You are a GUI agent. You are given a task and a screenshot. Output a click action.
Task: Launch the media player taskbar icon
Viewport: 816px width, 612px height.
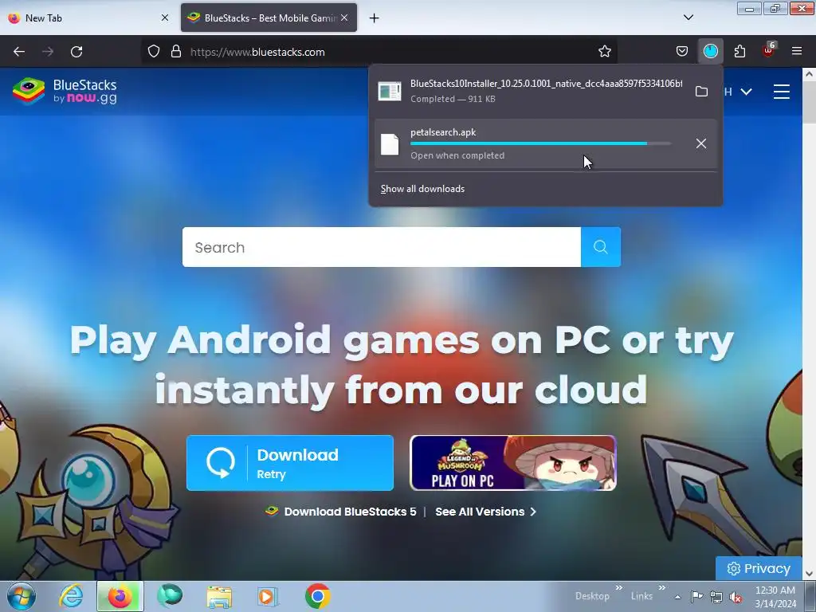[x=269, y=596]
